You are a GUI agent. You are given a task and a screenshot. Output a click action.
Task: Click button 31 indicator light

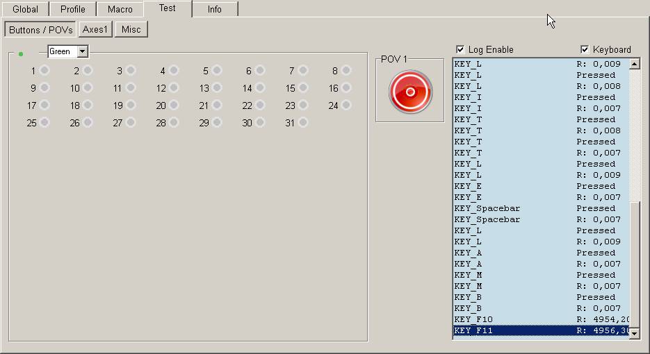click(x=302, y=123)
